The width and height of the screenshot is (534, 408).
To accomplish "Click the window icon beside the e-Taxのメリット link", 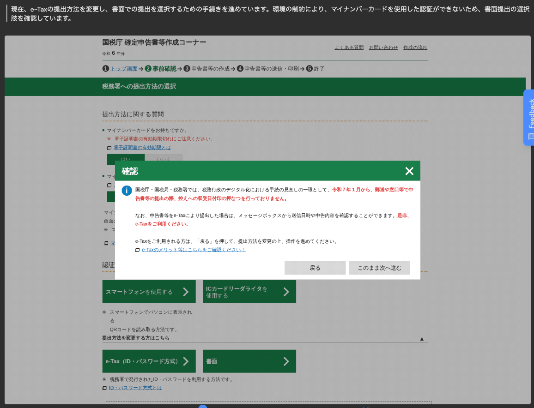I will [137, 250].
